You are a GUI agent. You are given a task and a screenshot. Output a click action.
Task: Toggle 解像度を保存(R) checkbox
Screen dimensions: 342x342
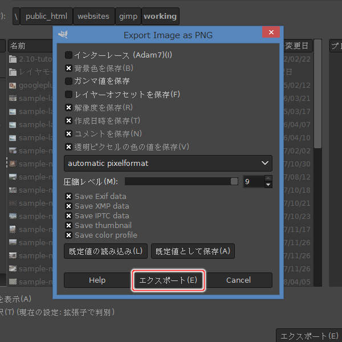click(x=68, y=108)
